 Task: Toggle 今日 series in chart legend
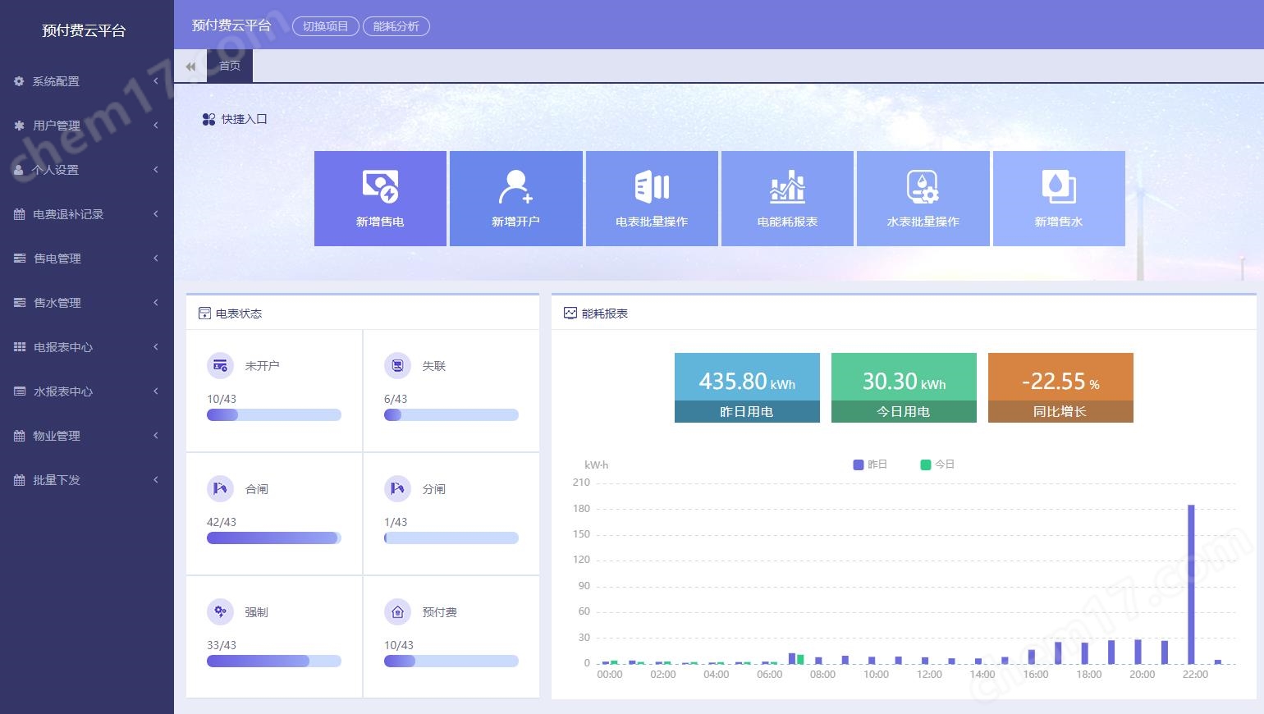(937, 465)
